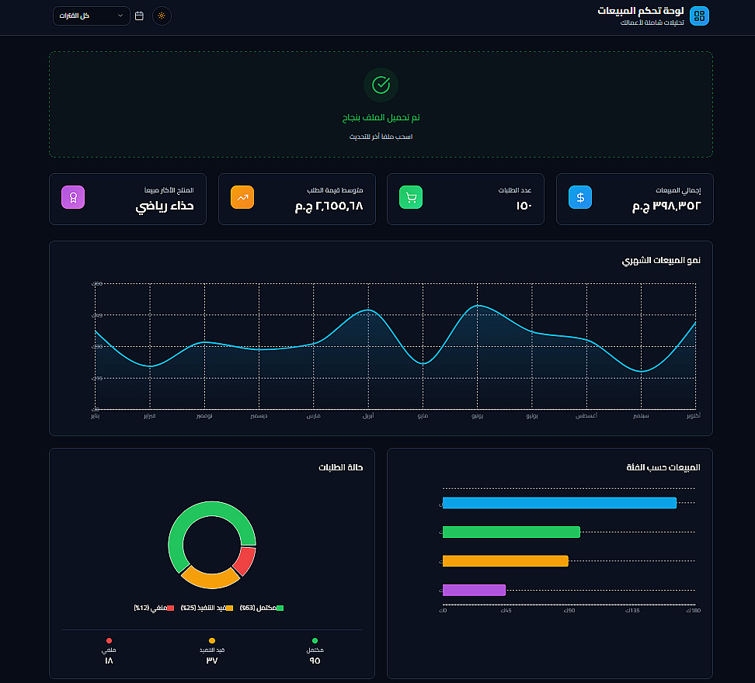Click the 90ك axis label on bar chart

(x=569, y=611)
